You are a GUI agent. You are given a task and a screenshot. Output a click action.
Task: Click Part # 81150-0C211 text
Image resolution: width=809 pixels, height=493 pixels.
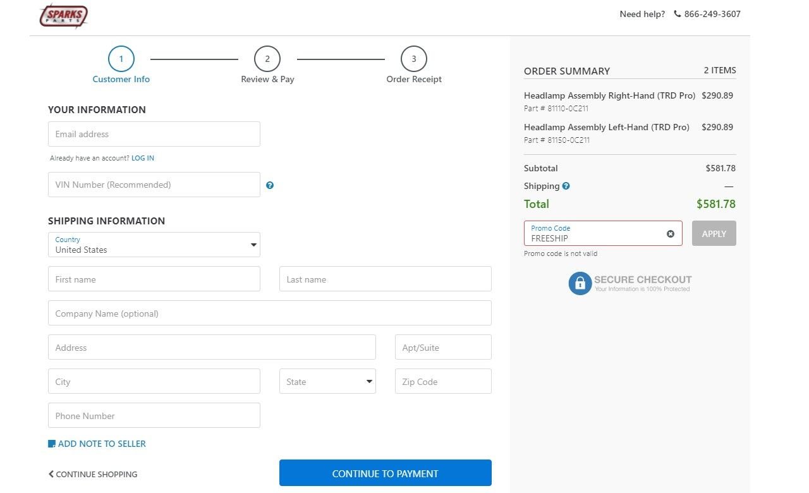tap(557, 140)
